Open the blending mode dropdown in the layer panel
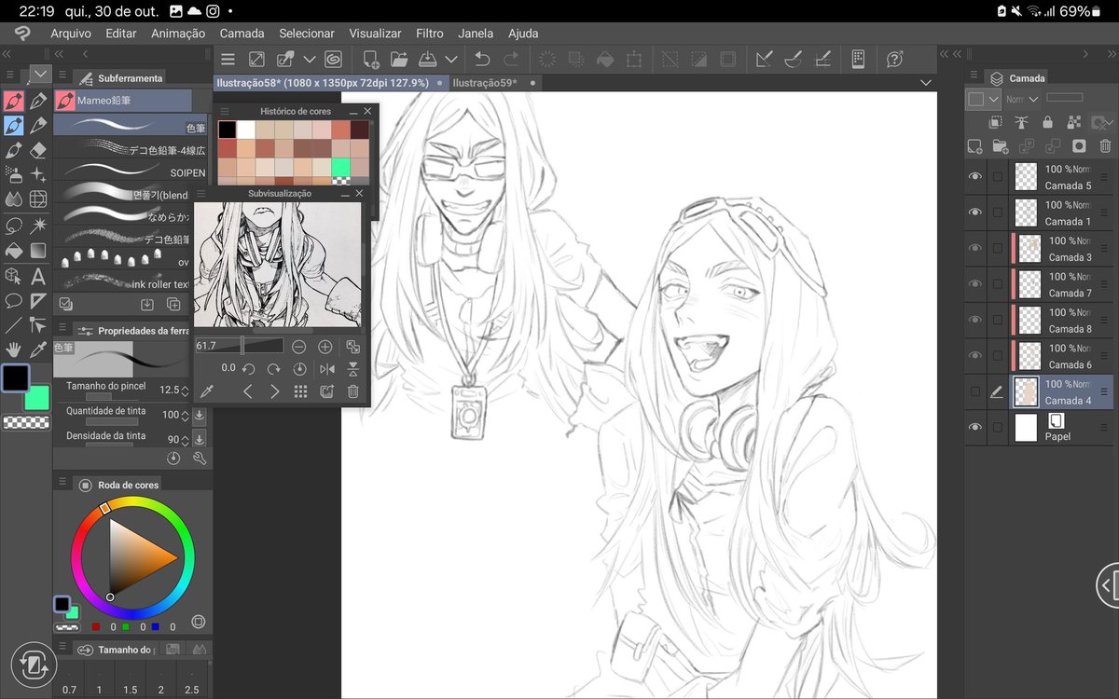Viewport: 1119px width, 699px height. pos(1022,100)
